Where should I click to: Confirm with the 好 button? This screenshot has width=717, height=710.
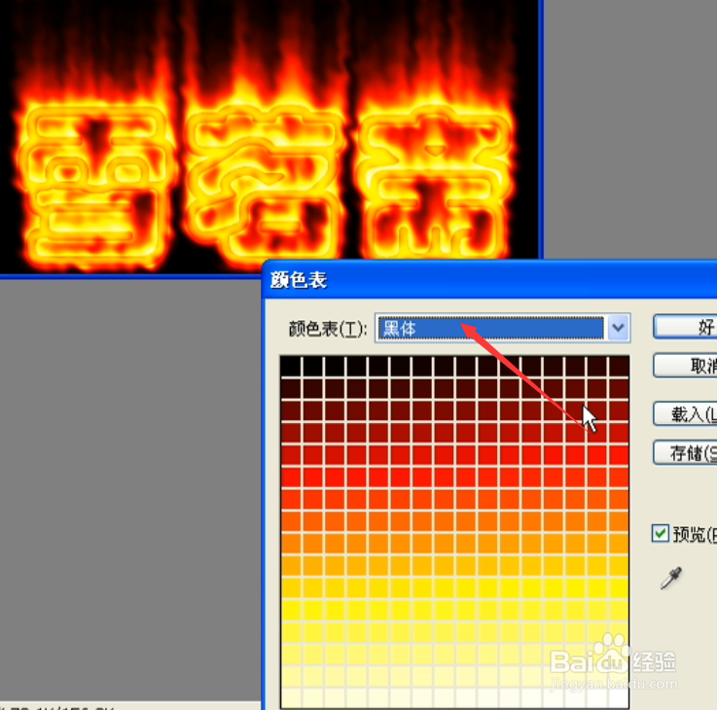[685, 327]
